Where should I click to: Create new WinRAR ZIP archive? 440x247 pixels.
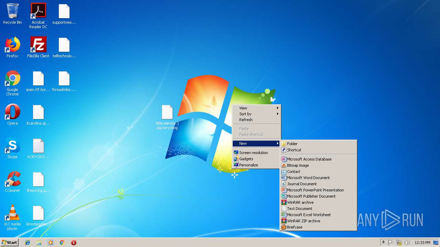click(x=318, y=221)
